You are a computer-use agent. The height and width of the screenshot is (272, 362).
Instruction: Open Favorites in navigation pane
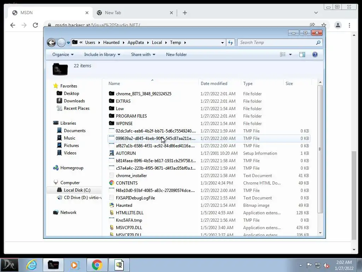coord(69,86)
